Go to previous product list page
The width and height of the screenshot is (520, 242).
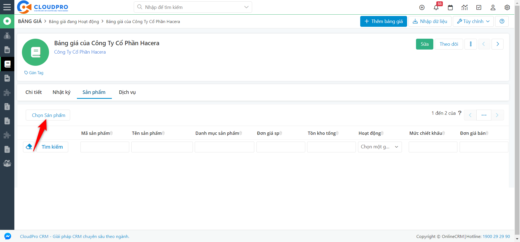[x=470, y=115]
